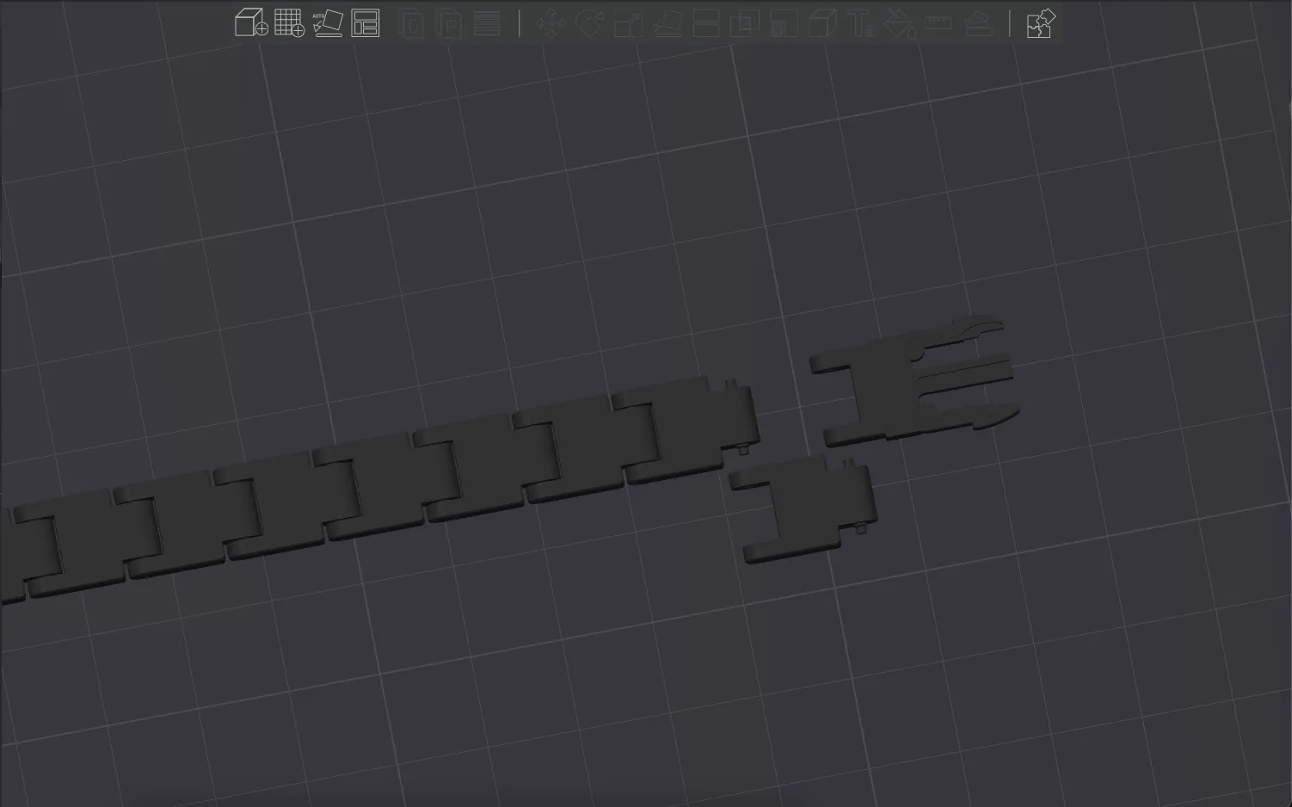This screenshot has height=807, width=1292.
Task: Select the Scale tool
Action: pos(629,23)
